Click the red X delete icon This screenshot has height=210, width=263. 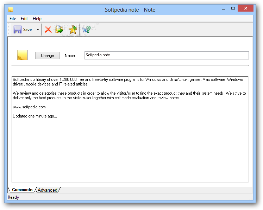(x=48, y=30)
